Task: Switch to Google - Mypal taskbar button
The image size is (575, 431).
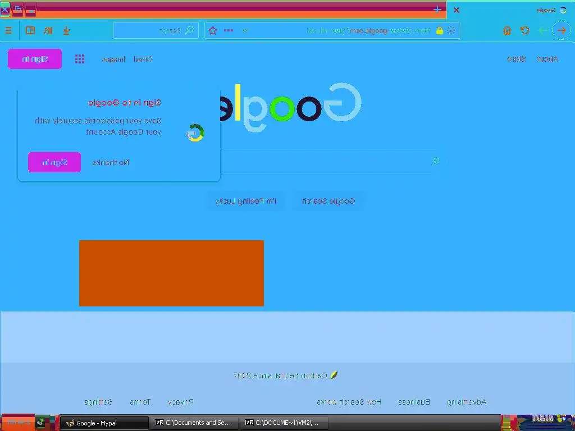Action: pos(104,423)
